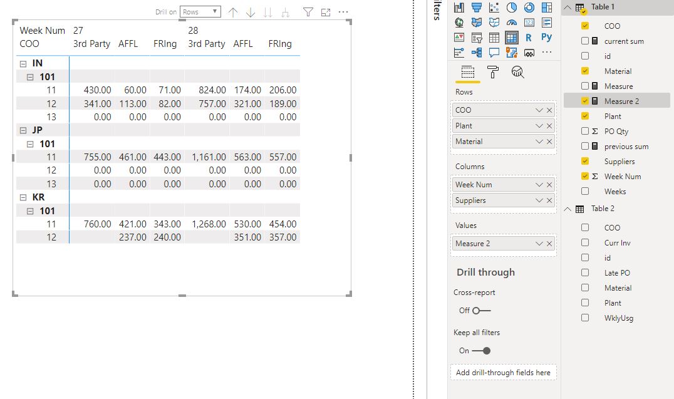Select the donut chart visualization
Screen dimensions: 674x399
[529, 8]
